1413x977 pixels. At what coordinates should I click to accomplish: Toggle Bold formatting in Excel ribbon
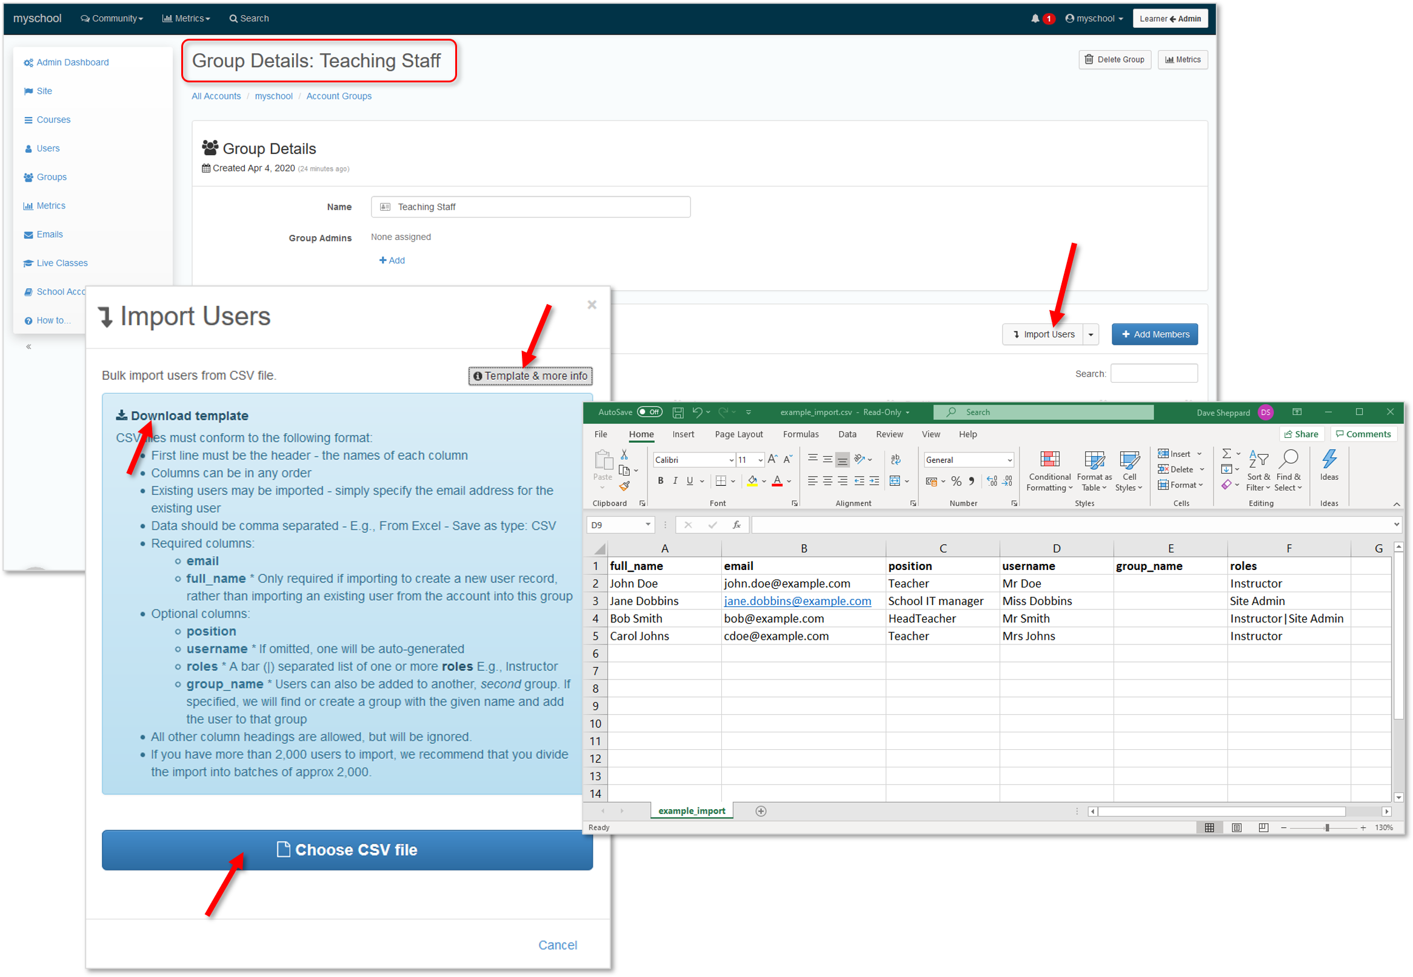click(660, 481)
